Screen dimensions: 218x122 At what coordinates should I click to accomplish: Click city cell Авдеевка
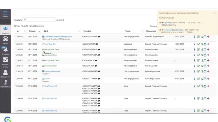[x=128, y=44]
